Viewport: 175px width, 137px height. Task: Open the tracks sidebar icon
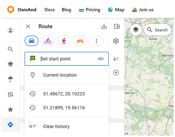pyautogui.click(x=10, y=95)
